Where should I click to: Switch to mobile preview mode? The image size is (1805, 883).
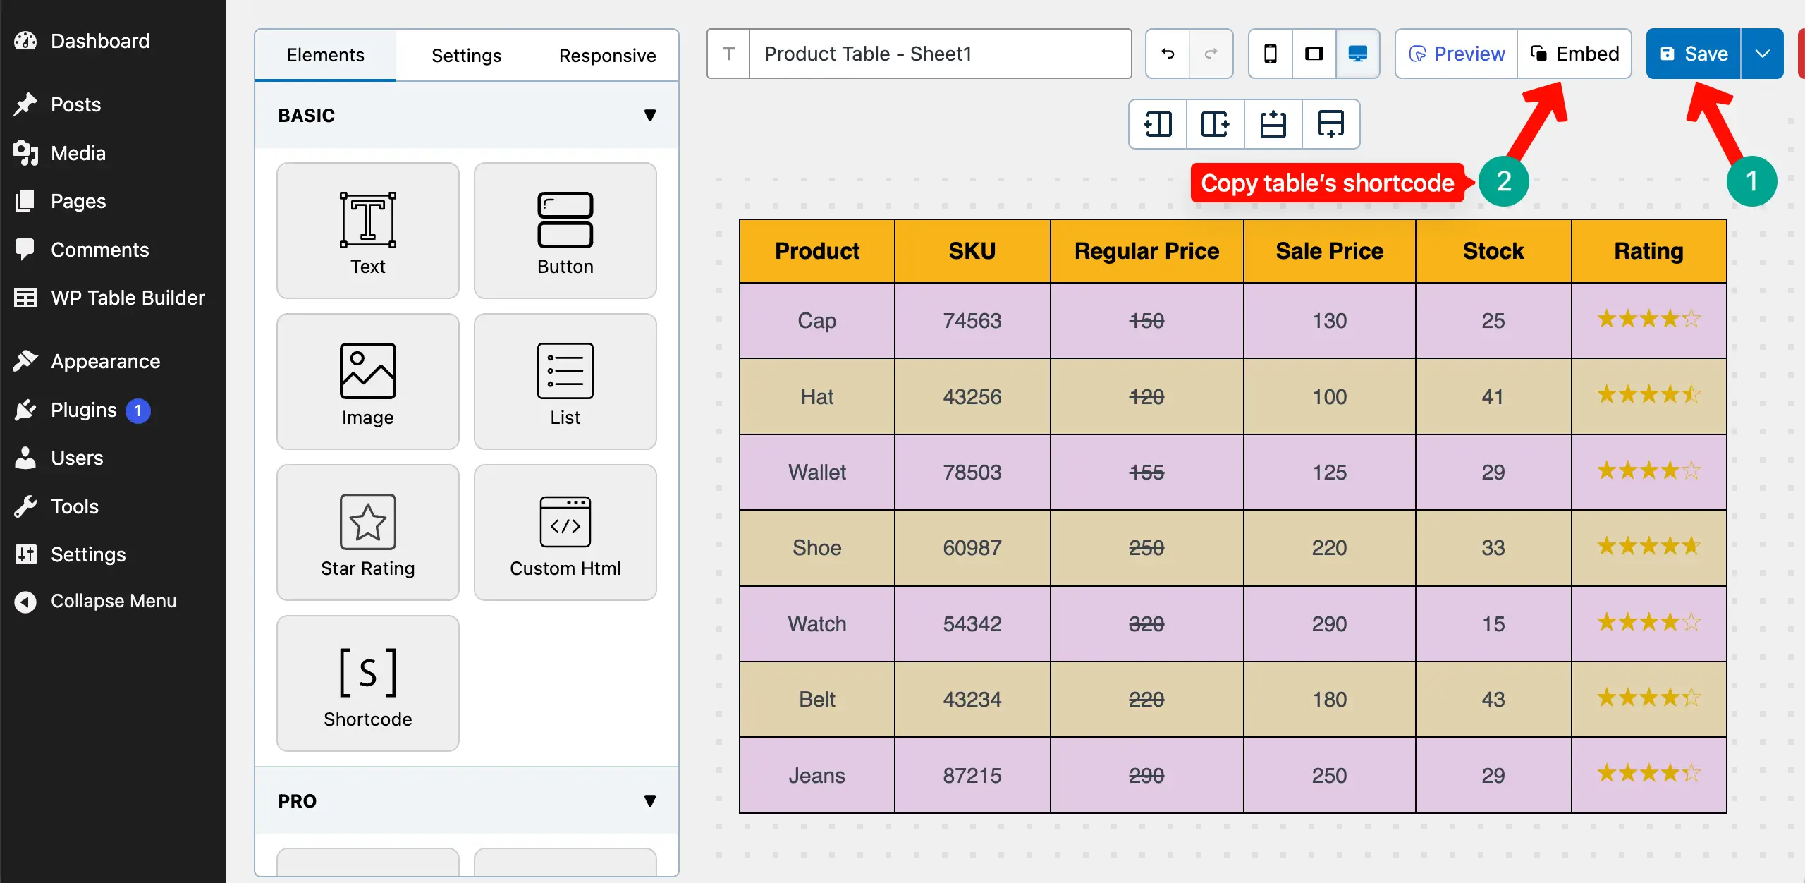pos(1271,54)
